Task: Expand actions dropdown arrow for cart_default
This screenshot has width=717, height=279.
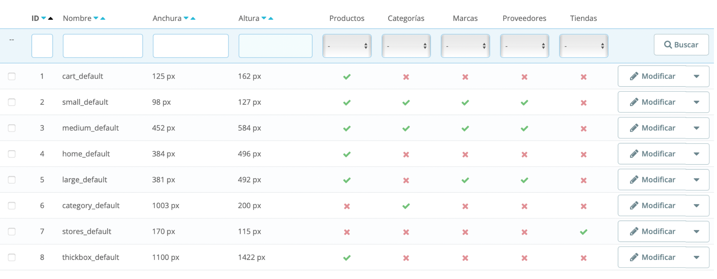Action: click(697, 76)
